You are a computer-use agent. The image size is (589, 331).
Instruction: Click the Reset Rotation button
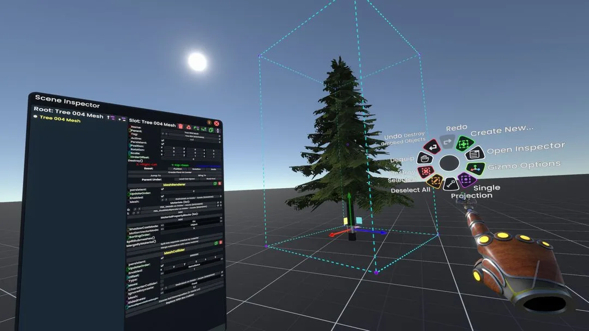tap(196, 169)
